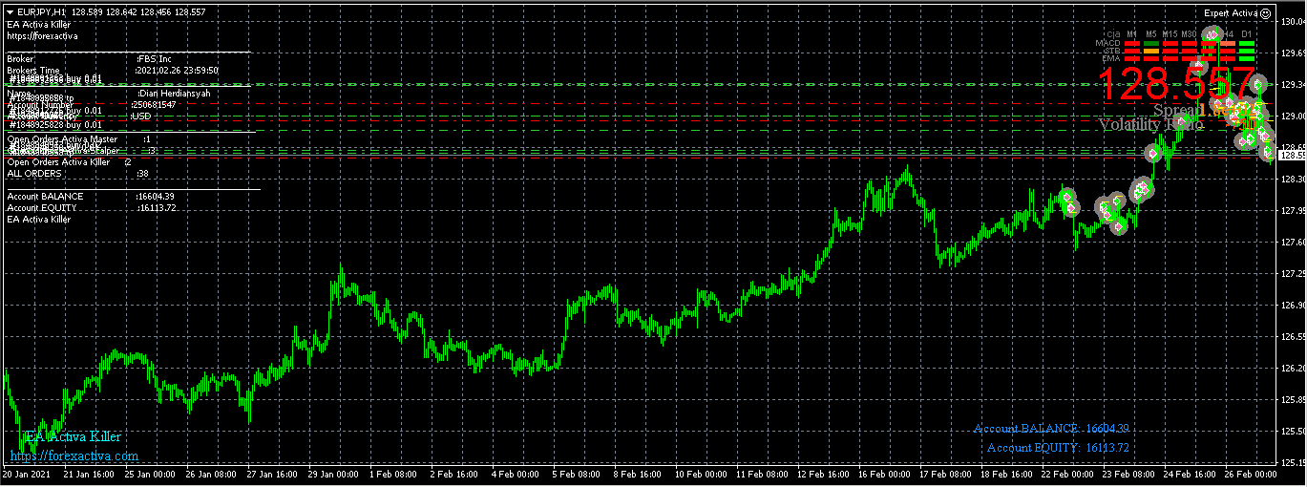
Task: Click the 20 Jan 2021 date on time axis
Action: click(27, 474)
